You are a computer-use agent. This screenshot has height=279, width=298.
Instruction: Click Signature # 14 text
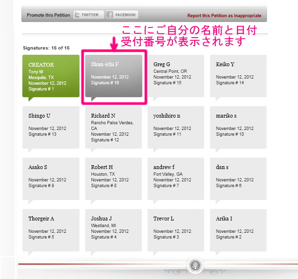[230, 83]
